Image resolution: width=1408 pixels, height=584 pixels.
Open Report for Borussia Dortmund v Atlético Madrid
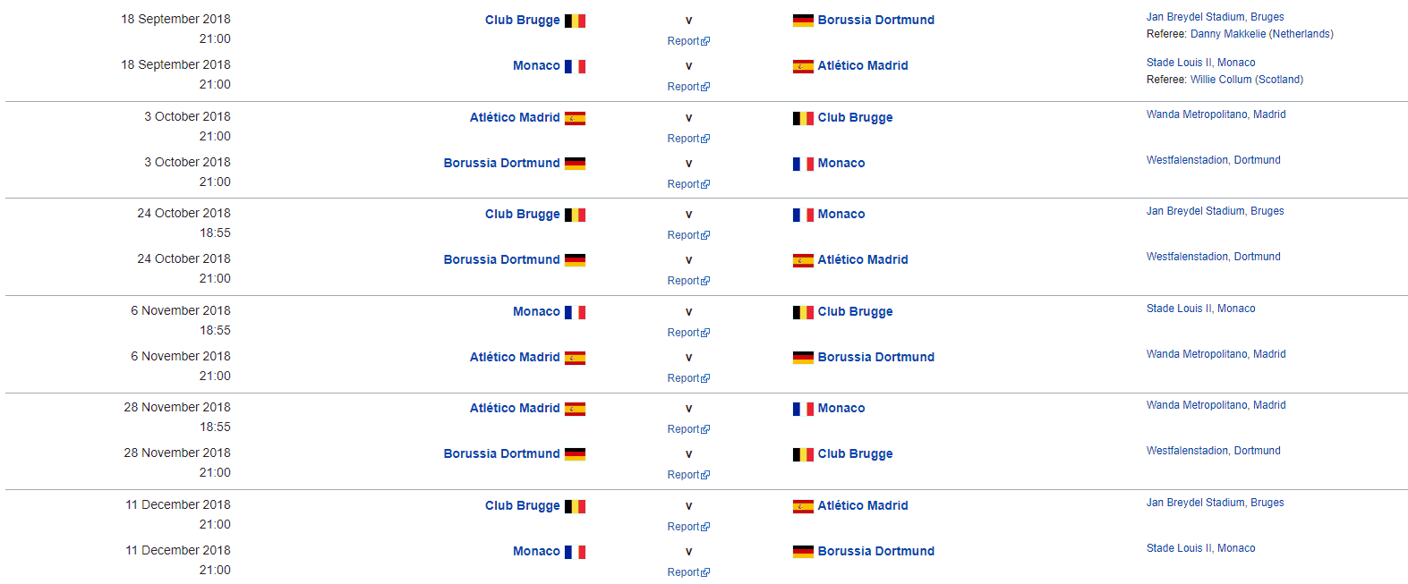pos(688,281)
